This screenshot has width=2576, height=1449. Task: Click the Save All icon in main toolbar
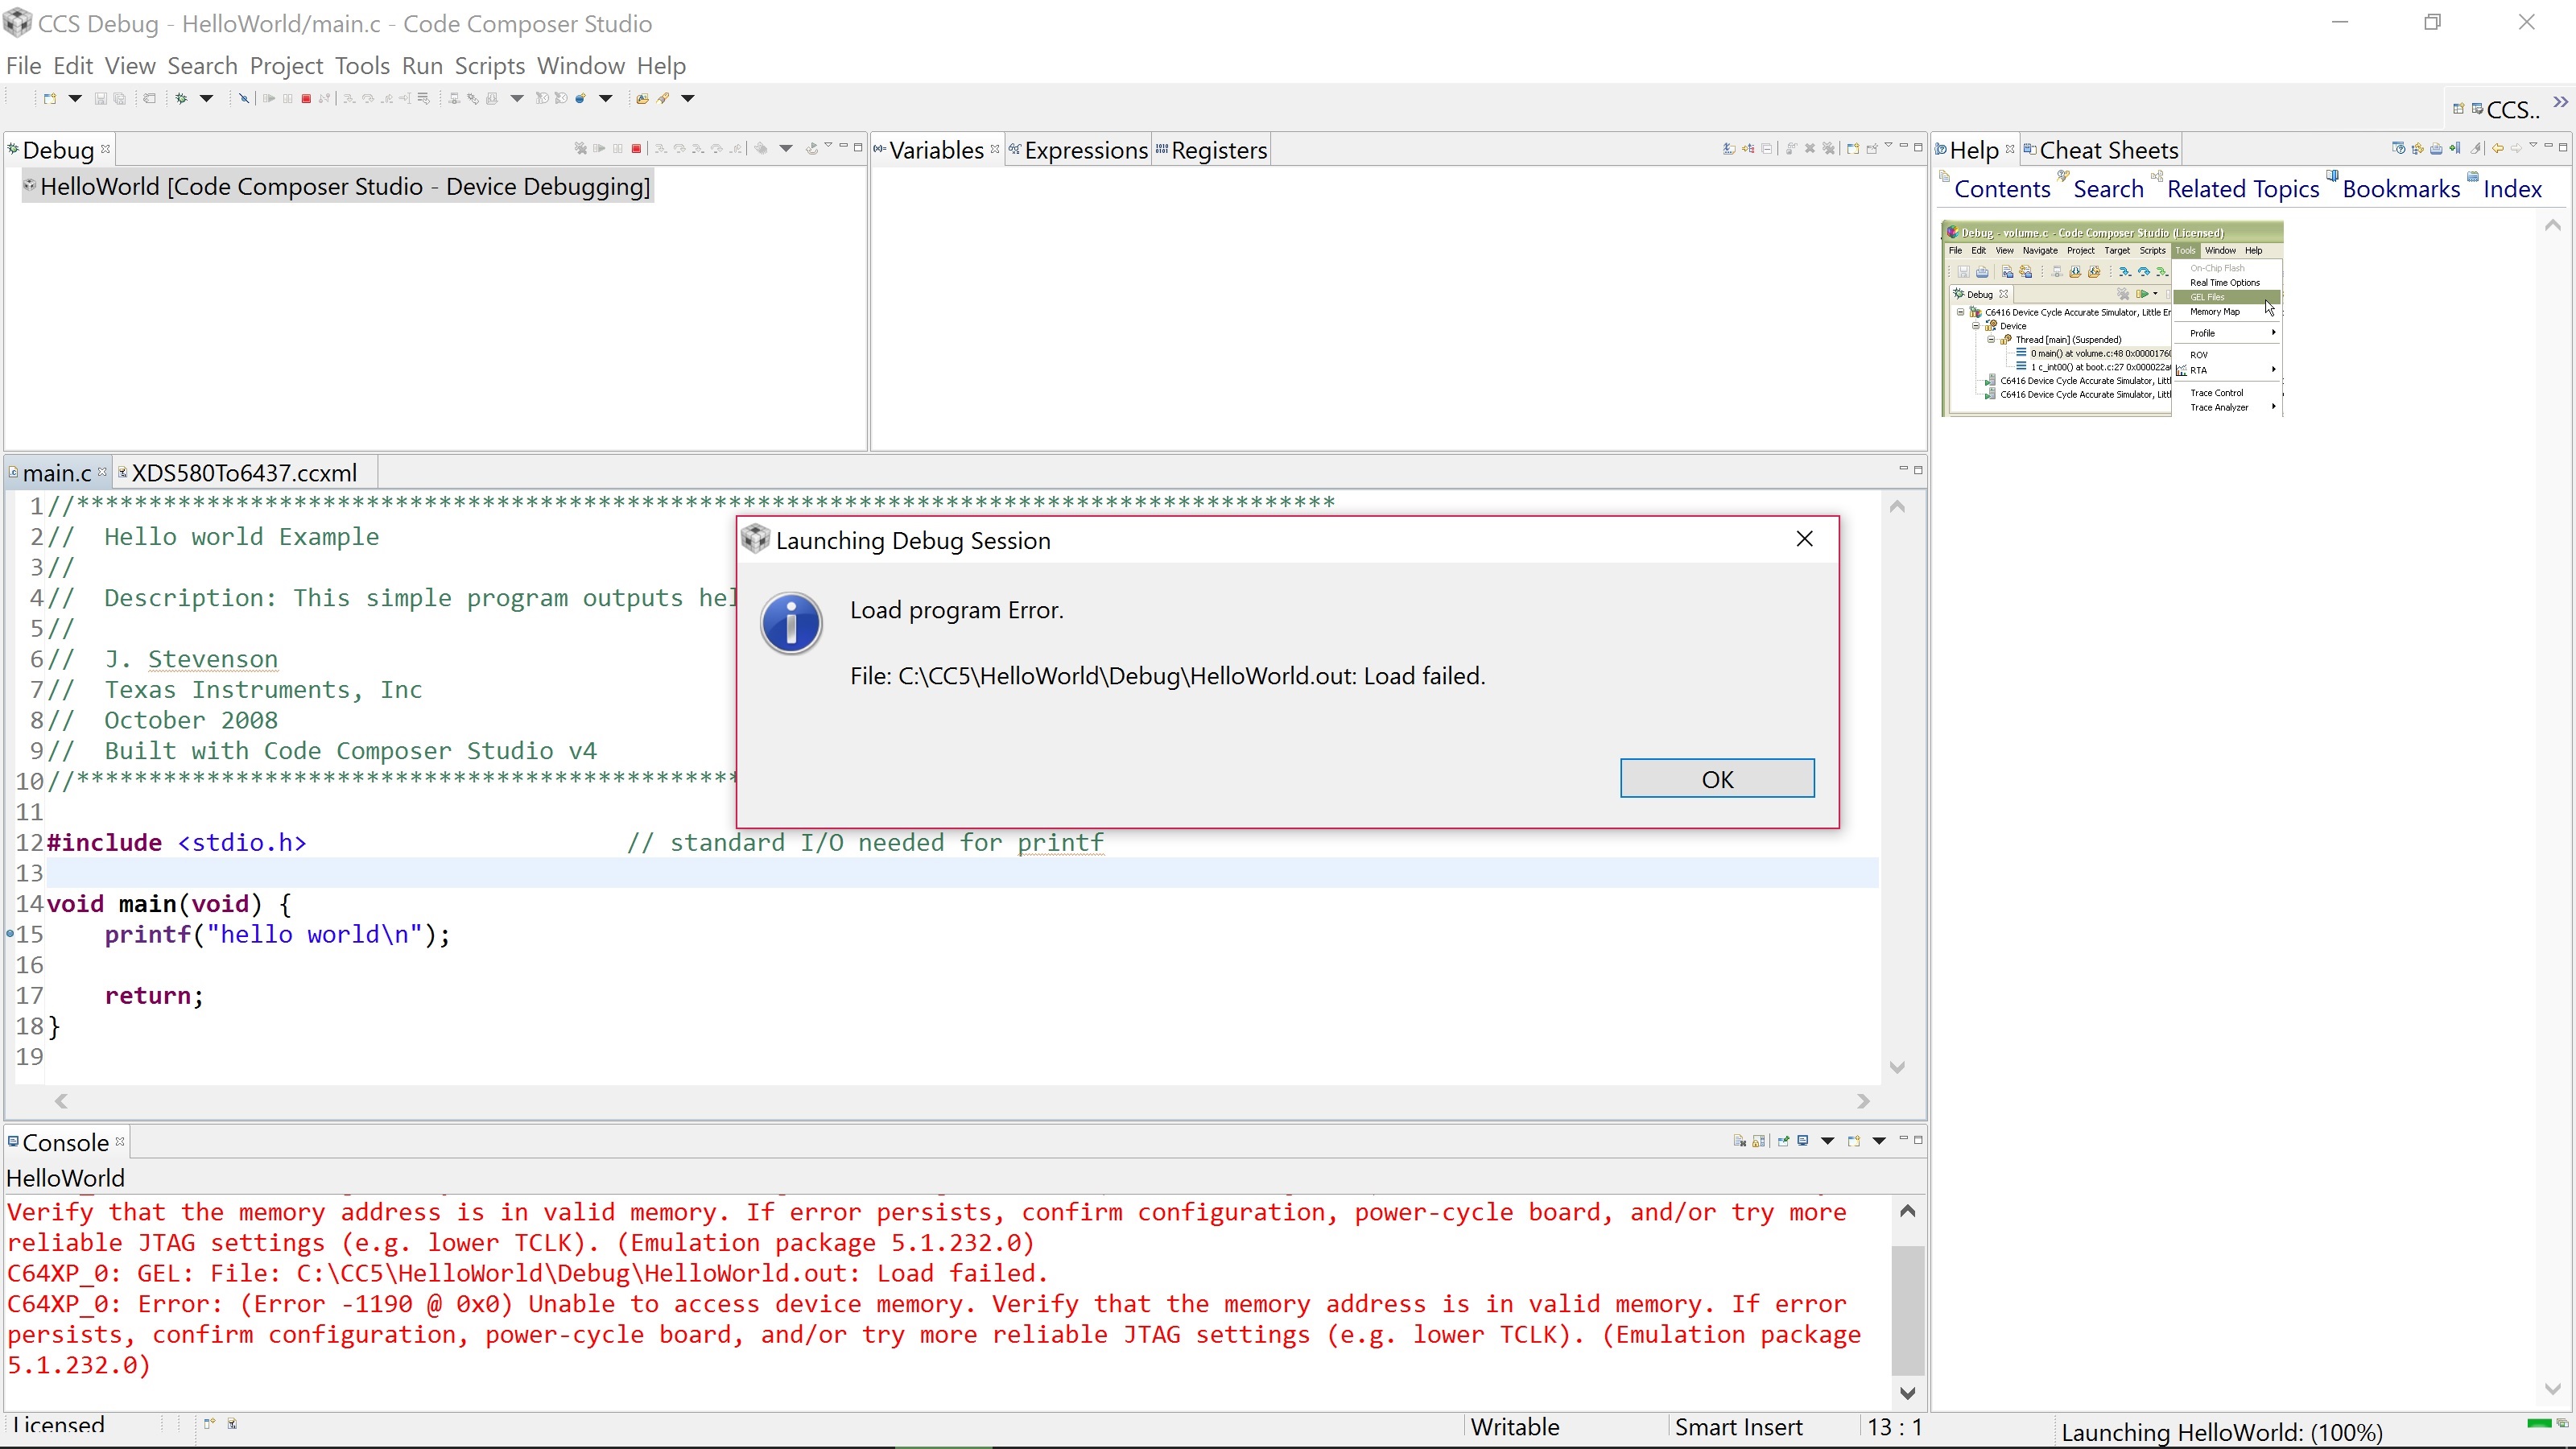120,99
